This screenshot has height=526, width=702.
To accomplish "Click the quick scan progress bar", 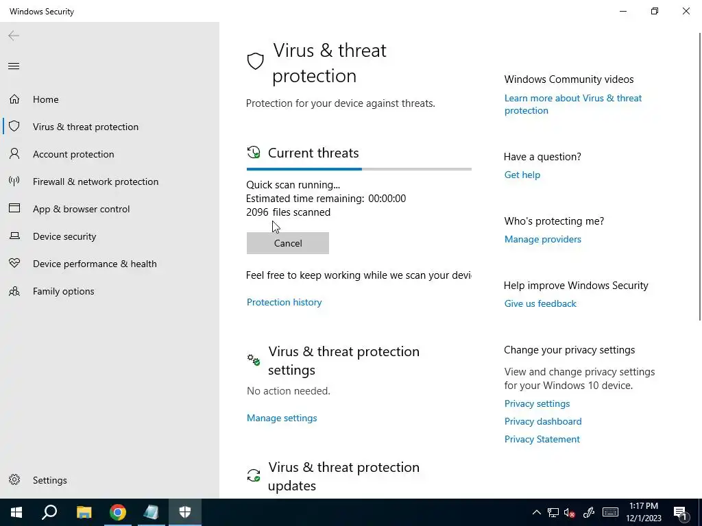I will click(x=359, y=169).
